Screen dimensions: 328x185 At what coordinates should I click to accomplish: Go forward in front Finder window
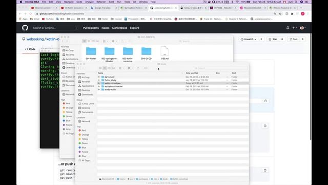(83, 68)
